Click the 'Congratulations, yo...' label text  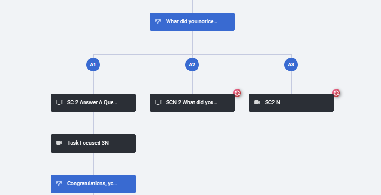click(x=92, y=183)
